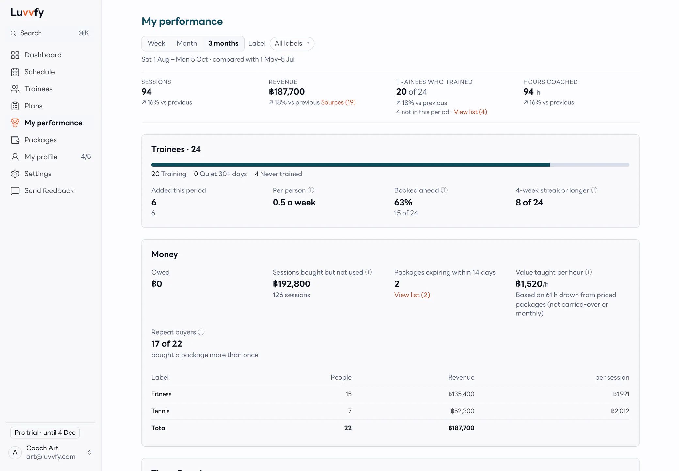Open the revenue Sources (19) link

tap(338, 102)
